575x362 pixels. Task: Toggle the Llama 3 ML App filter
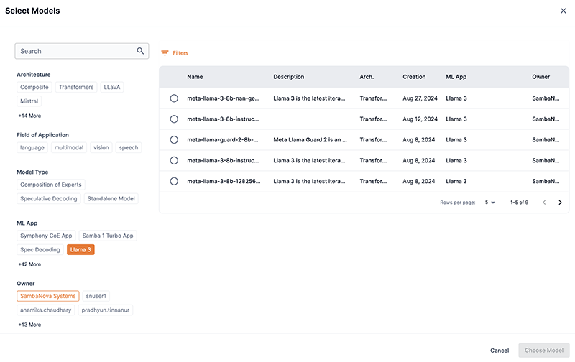[x=80, y=250]
